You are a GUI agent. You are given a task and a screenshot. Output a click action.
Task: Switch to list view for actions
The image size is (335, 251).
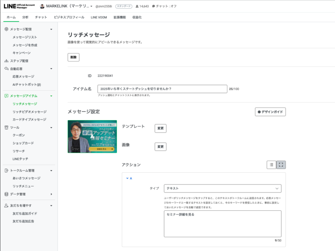(271, 165)
